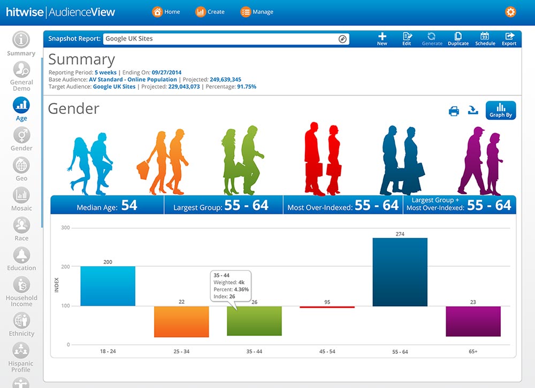Click the Median Age: 54 panel
535x388 pixels.
tap(107, 205)
